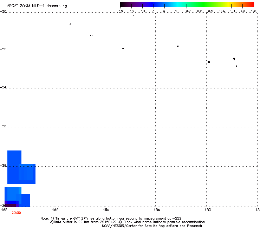This screenshot has width=260, height=228.
Task: Click the color bar label -13
Action: pyautogui.click(x=130, y=11)
